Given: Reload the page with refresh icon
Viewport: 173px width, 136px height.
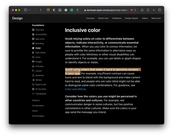Looking at the screenshot, I should [x=135, y=10].
